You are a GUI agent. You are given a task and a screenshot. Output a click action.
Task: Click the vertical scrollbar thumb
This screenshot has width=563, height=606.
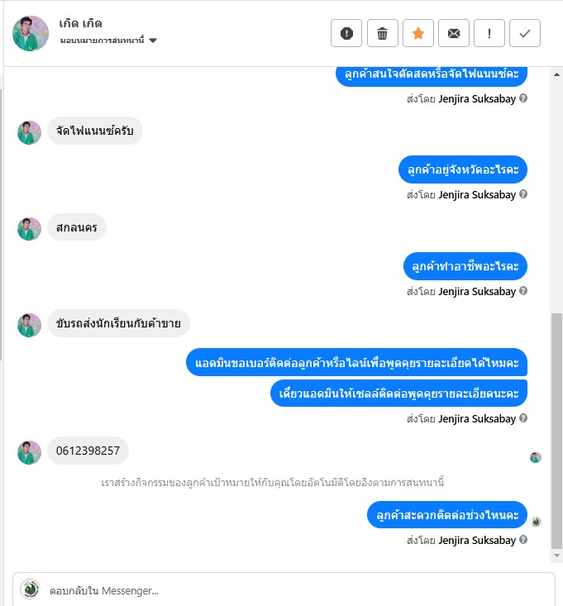coord(556,431)
